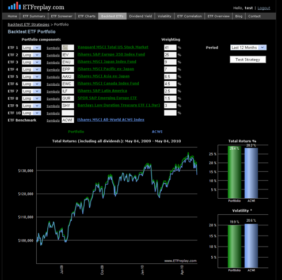Click ETF 9 weighting field showing 3
The height and width of the screenshot is (280, 282).
click(x=170, y=105)
